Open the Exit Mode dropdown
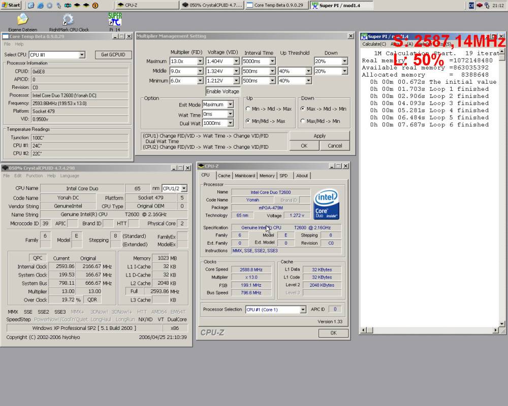508x406 pixels. click(230, 105)
